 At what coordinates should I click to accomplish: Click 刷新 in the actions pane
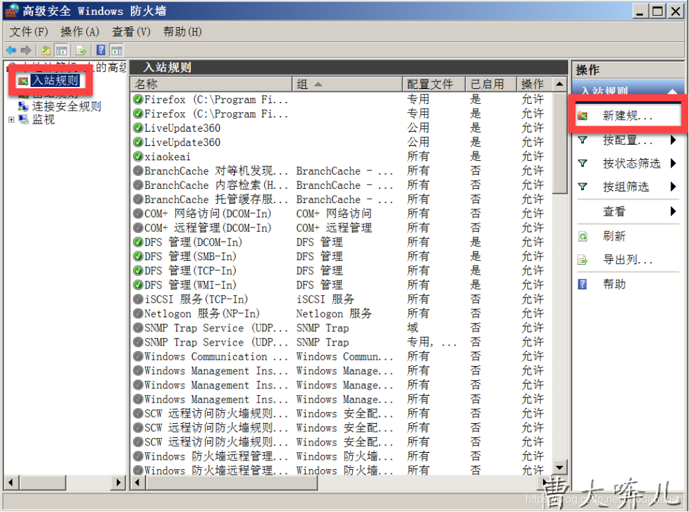614,236
